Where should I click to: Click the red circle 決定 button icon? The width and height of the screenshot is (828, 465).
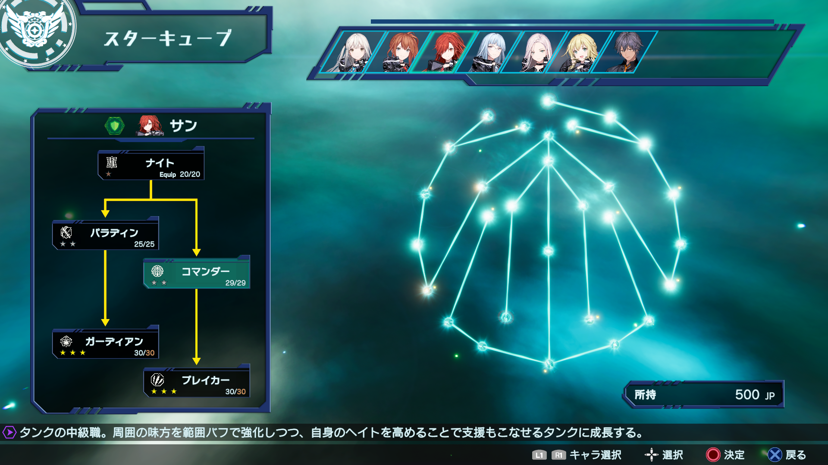[x=713, y=455]
